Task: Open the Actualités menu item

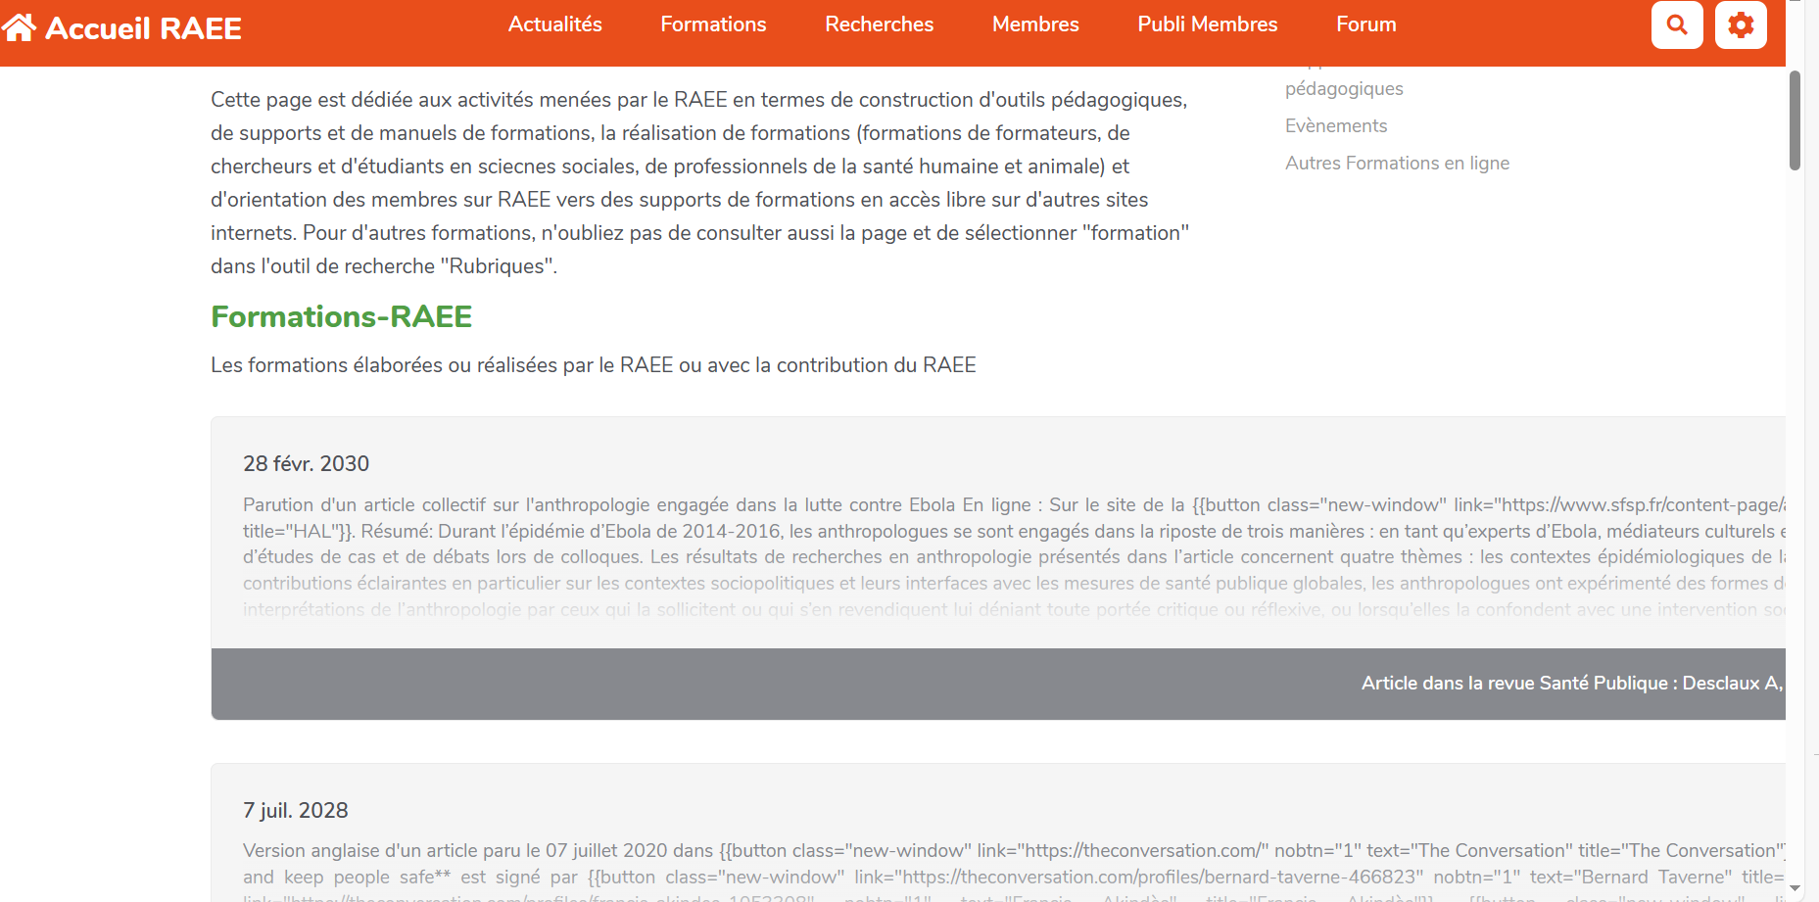Action: tap(554, 24)
